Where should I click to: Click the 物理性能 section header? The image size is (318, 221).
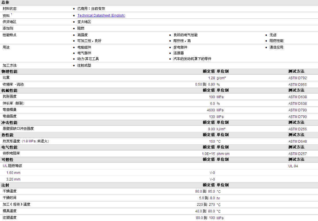coord(9,71)
